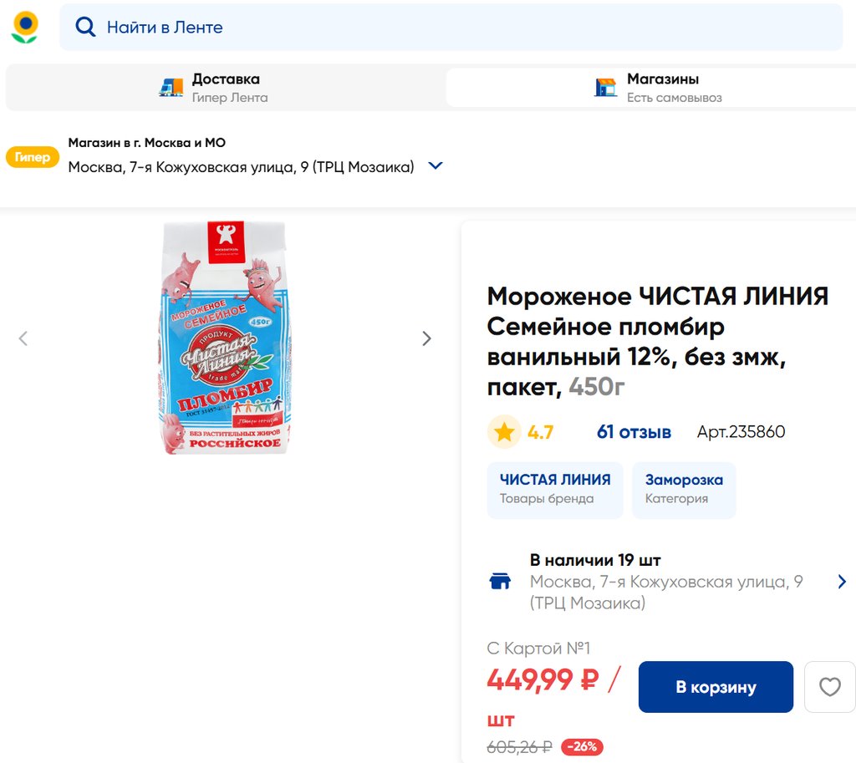
Task: Show previous product image
Action: pyautogui.click(x=23, y=338)
